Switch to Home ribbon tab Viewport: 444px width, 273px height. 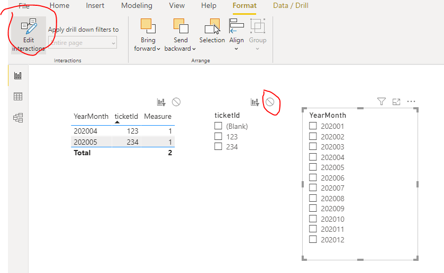59,6
